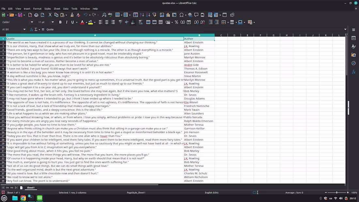Insert pivot table icon

click(174, 15)
